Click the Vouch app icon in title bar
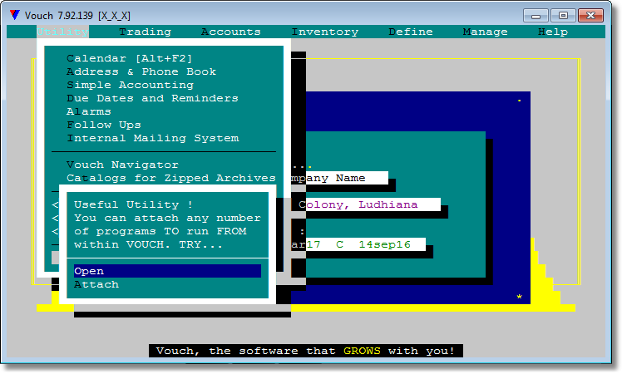This screenshot has width=622, height=374. pos(15,16)
